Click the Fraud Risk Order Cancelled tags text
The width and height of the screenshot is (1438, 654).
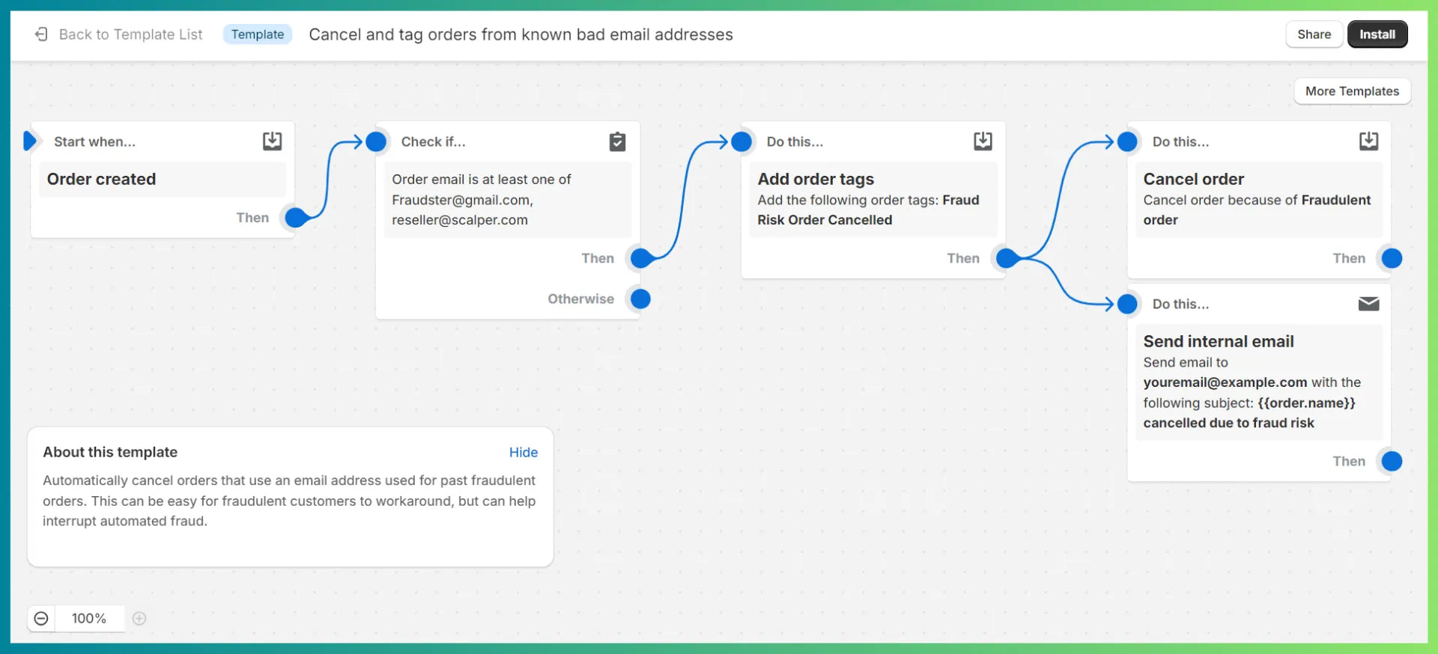pyautogui.click(x=868, y=210)
